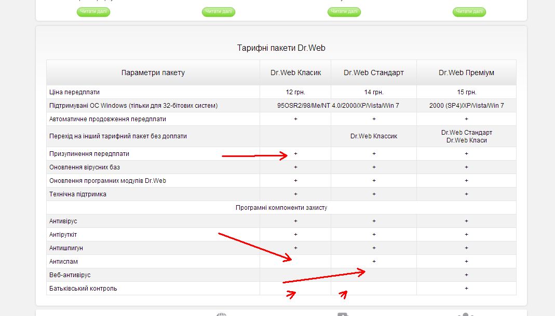Viewport: 555px width, 316px height.
Task: Click the 'Веб-антивірус' row label
Action: pyautogui.click(x=70, y=275)
